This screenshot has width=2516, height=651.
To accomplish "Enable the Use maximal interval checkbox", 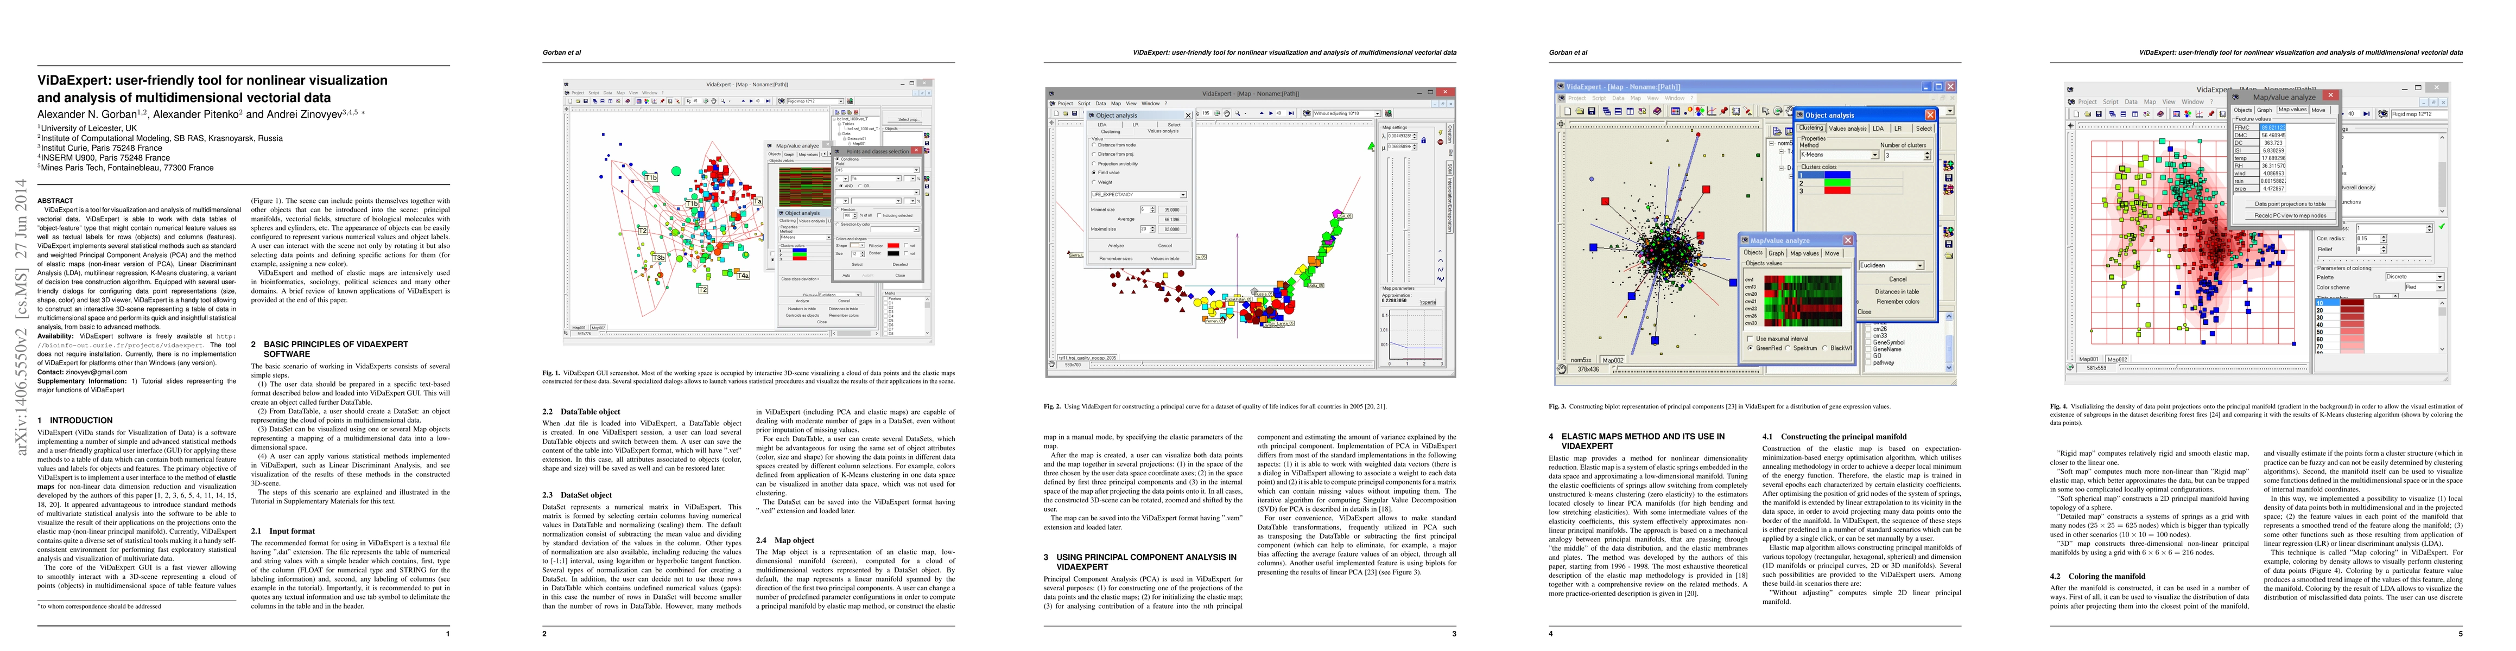I will click(1750, 339).
